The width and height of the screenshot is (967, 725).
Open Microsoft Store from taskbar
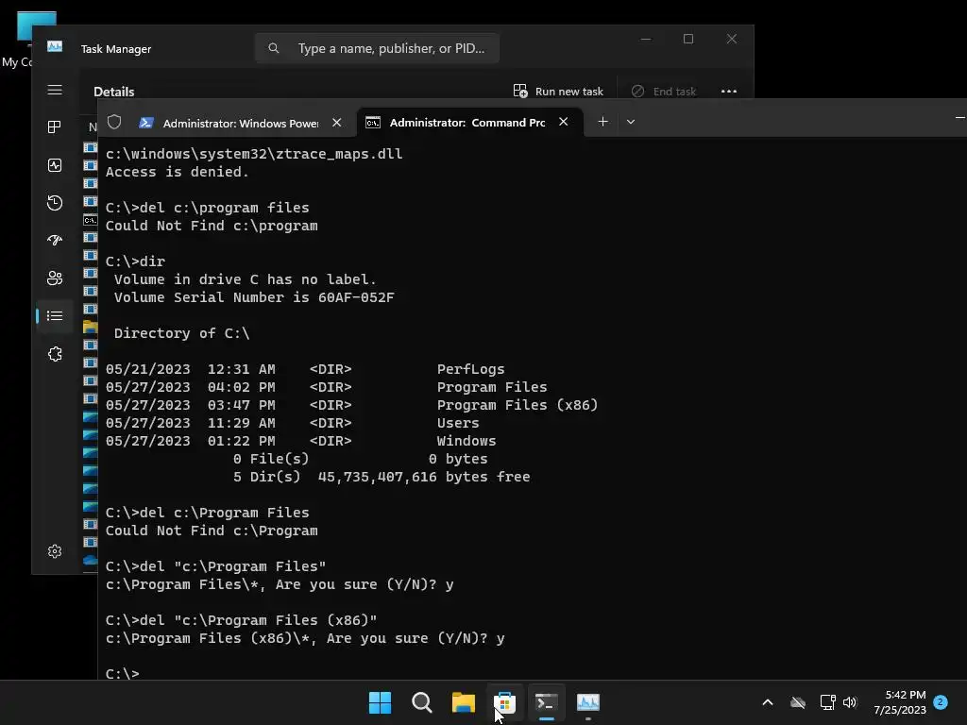point(504,702)
